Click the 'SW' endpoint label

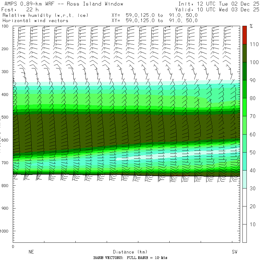point(235,252)
